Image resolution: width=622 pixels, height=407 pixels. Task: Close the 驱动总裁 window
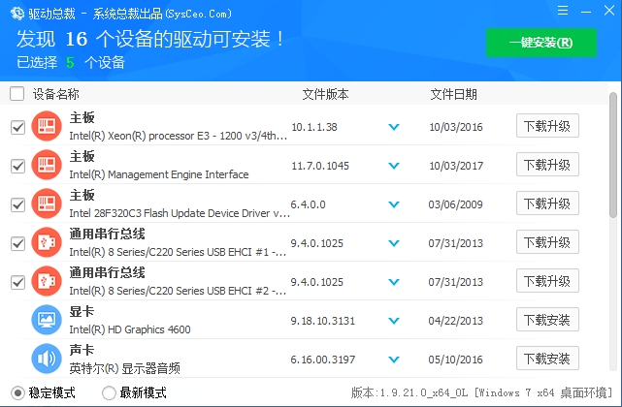coord(609,11)
